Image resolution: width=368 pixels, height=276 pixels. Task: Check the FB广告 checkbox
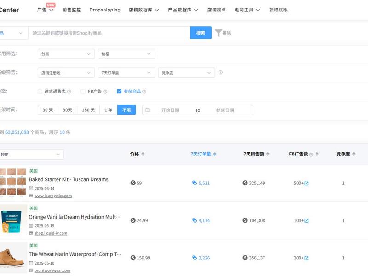[x=83, y=91]
